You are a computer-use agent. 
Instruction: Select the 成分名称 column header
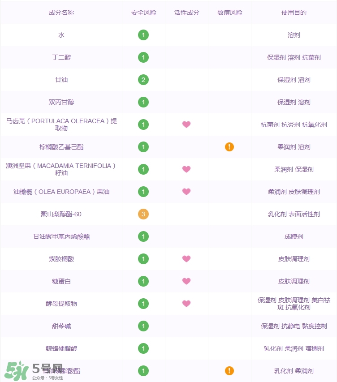point(61,13)
